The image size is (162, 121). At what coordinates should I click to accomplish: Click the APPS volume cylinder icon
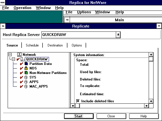pos(26,82)
